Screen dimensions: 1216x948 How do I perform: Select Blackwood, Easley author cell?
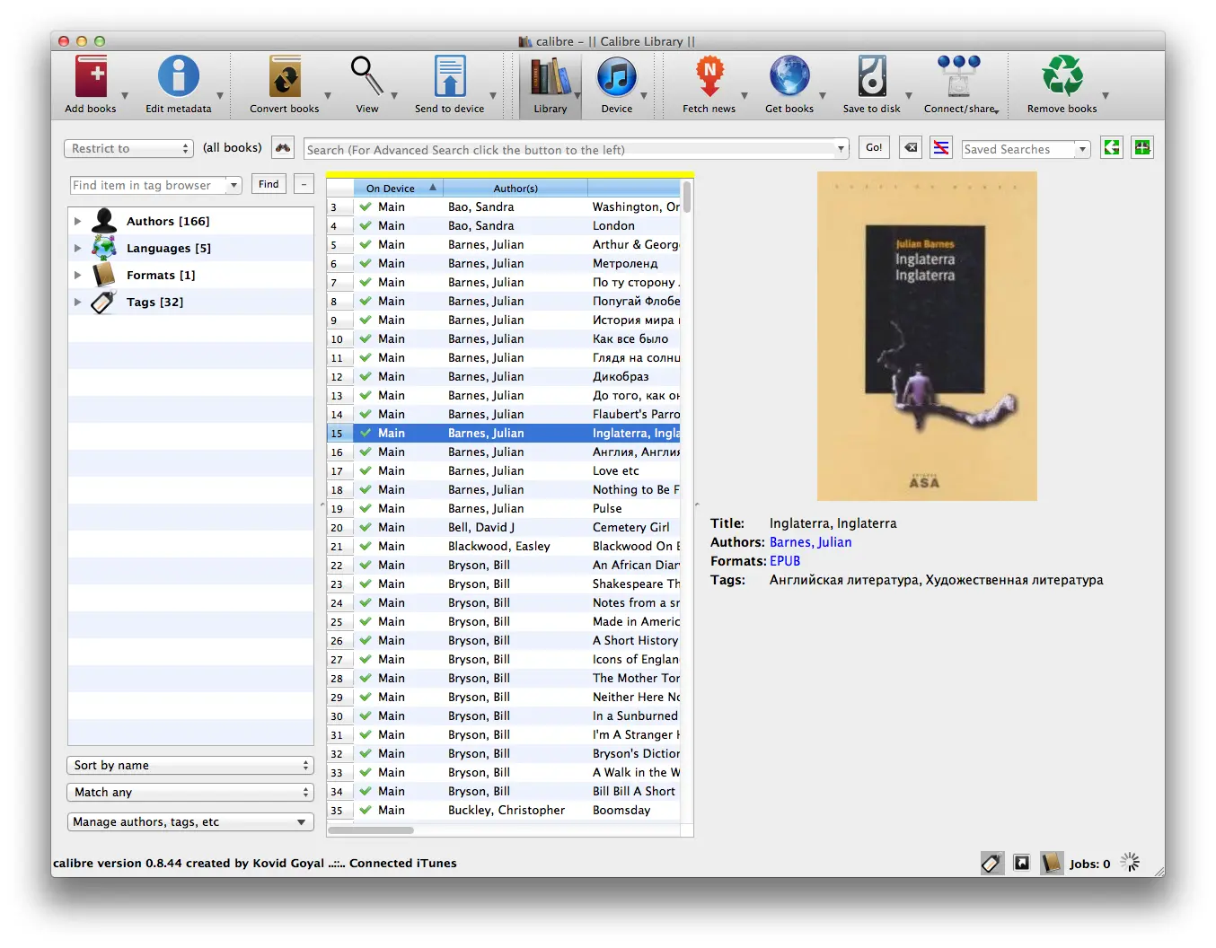(515, 547)
